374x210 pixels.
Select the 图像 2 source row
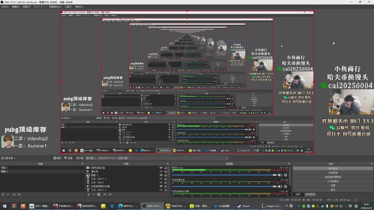[x=127, y=175]
